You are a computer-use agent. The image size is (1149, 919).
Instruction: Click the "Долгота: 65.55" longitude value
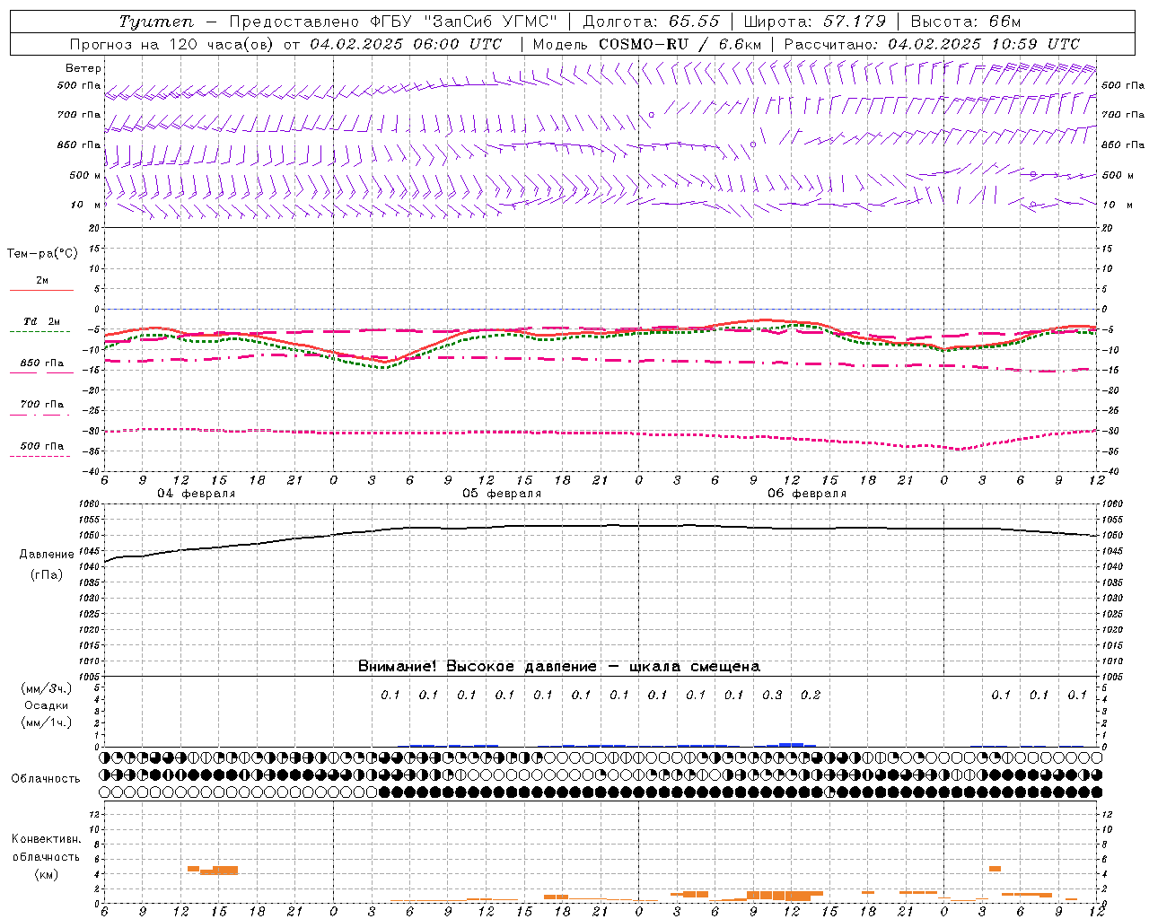pyautogui.click(x=651, y=22)
